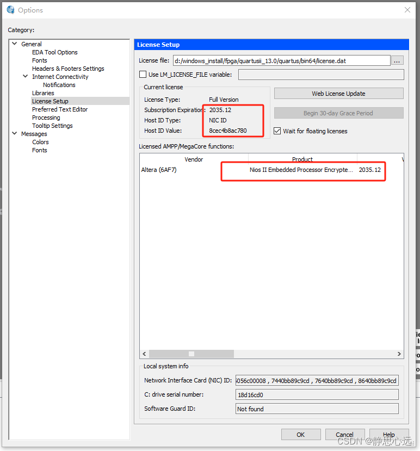Collapse the General category tree node
The width and height of the screenshot is (420, 451).
point(15,44)
